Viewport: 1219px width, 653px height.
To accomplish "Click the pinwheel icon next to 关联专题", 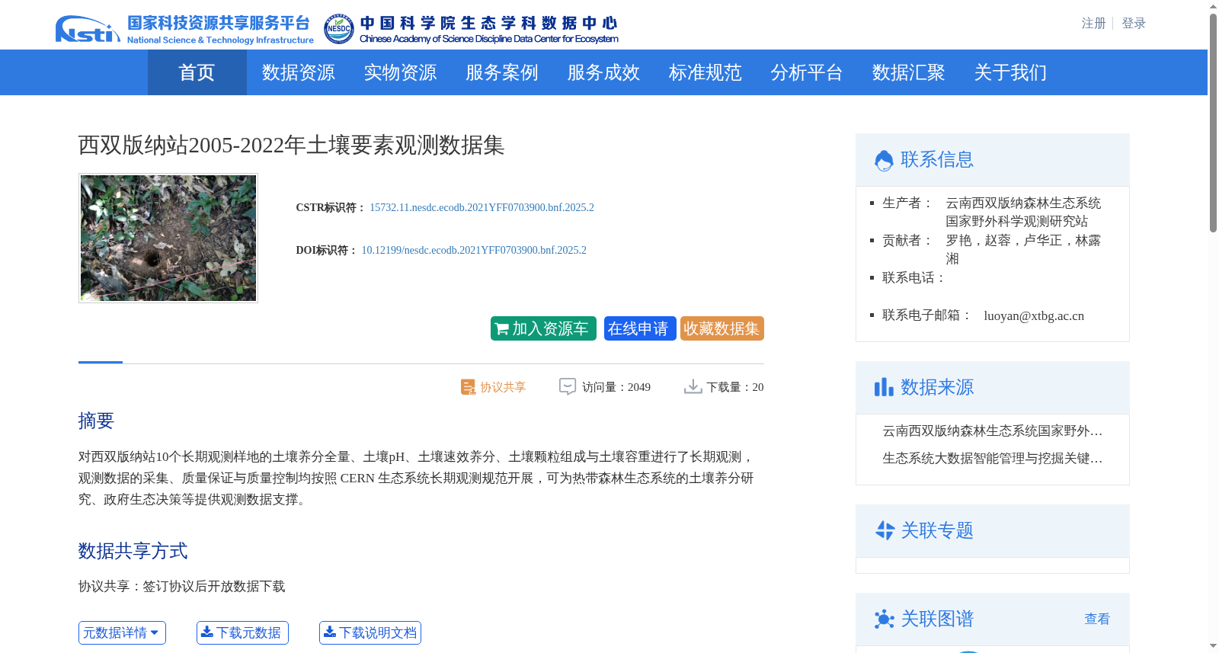I will [885, 530].
